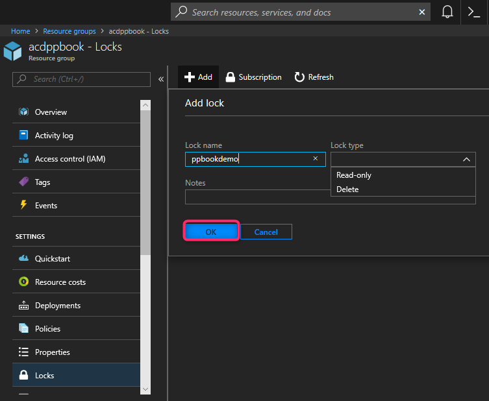Open Overview in sidebar
Screen dimensions: 489x401
coord(51,112)
